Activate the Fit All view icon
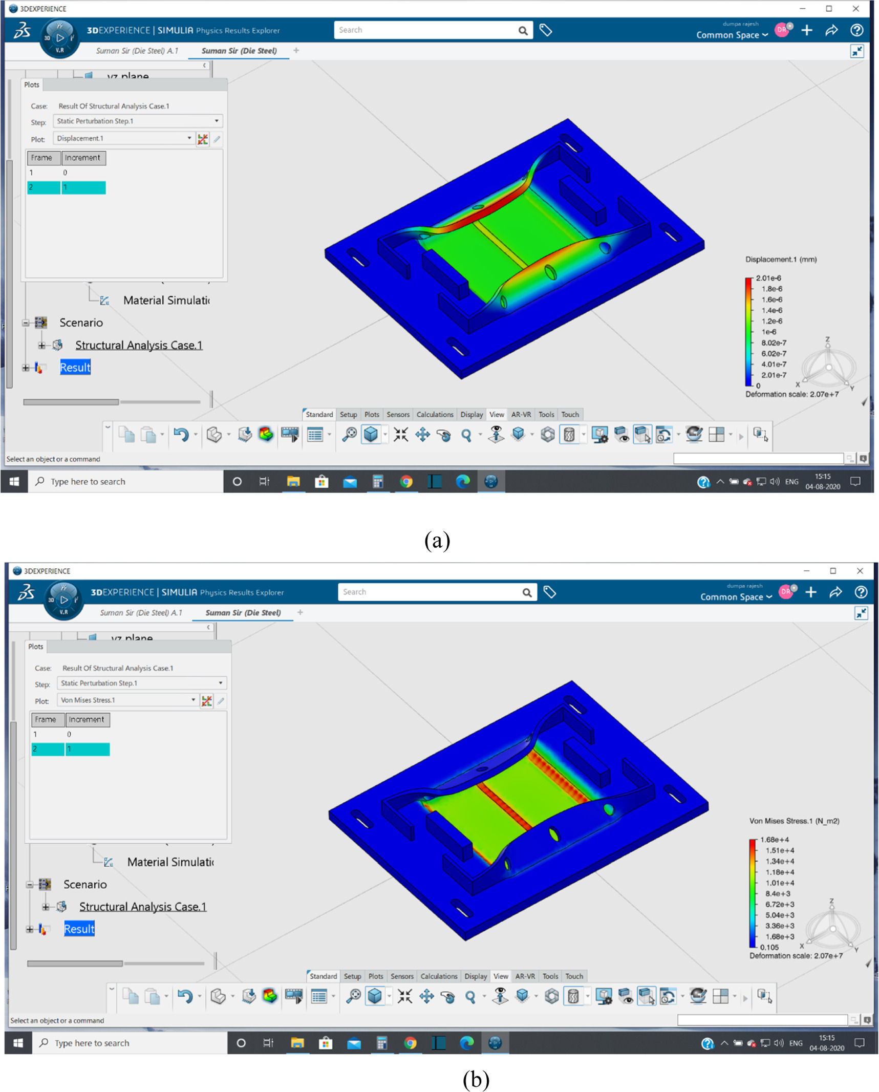Screen dimensions: 879x1092 (401, 435)
